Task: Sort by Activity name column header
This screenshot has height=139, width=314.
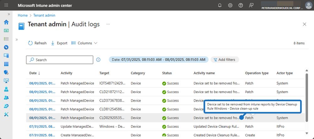Action: tap(204, 73)
